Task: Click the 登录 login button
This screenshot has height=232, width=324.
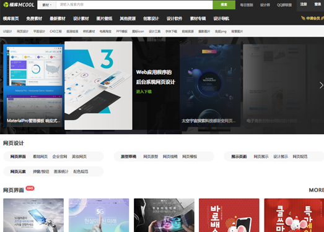Action: [x=318, y=4]
